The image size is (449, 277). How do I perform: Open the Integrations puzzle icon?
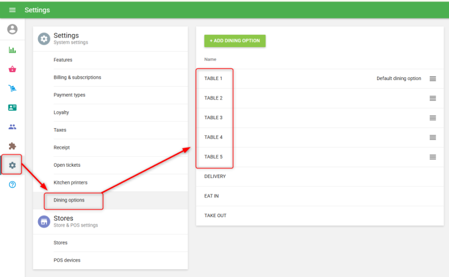coord(12,146)
